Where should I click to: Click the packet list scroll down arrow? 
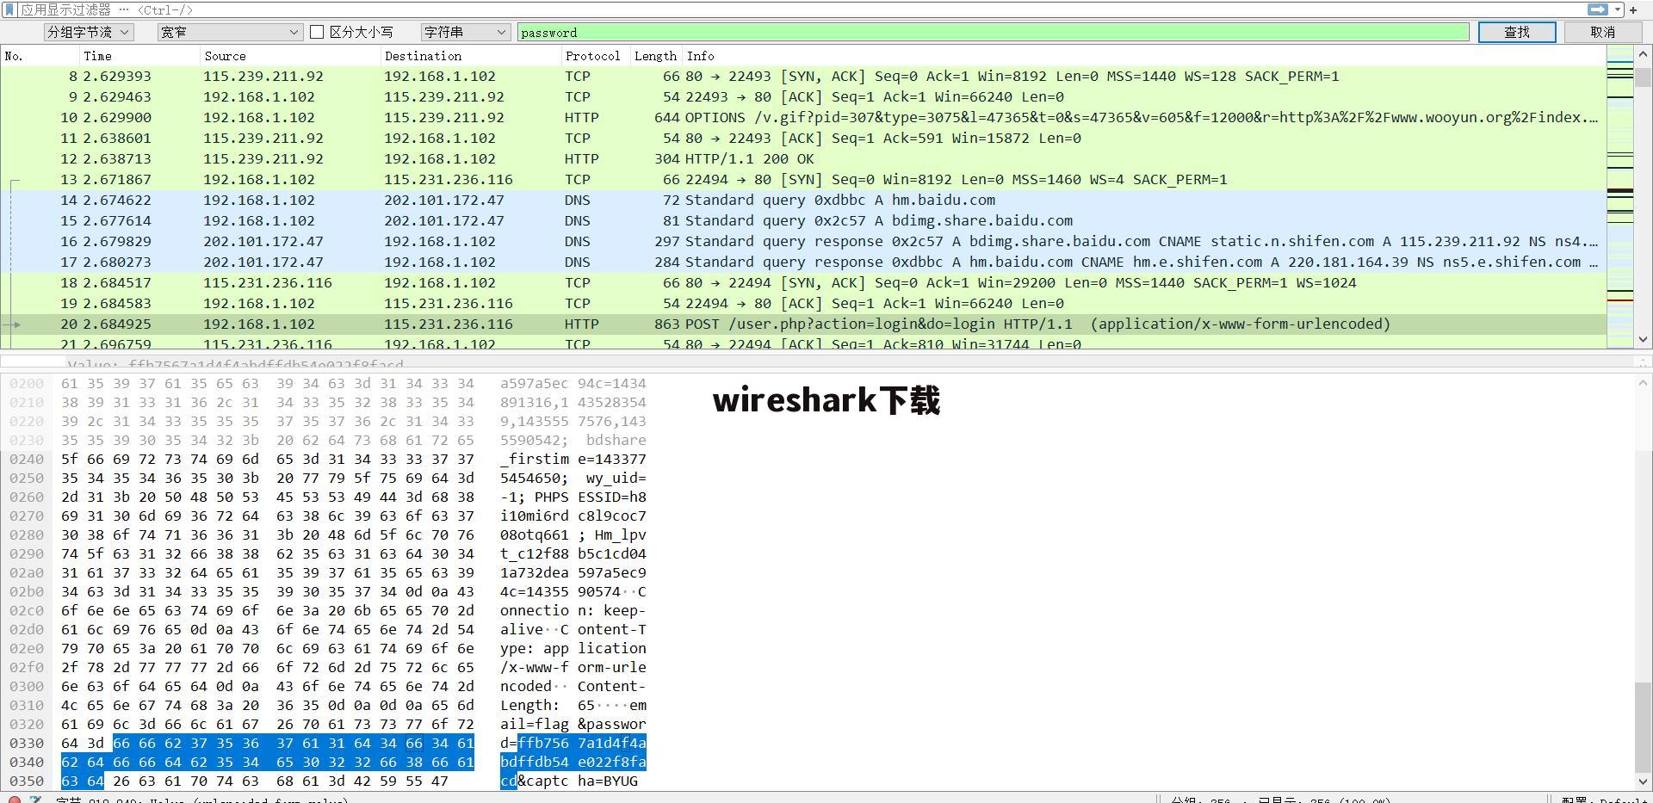click(x=1643, y=340)
